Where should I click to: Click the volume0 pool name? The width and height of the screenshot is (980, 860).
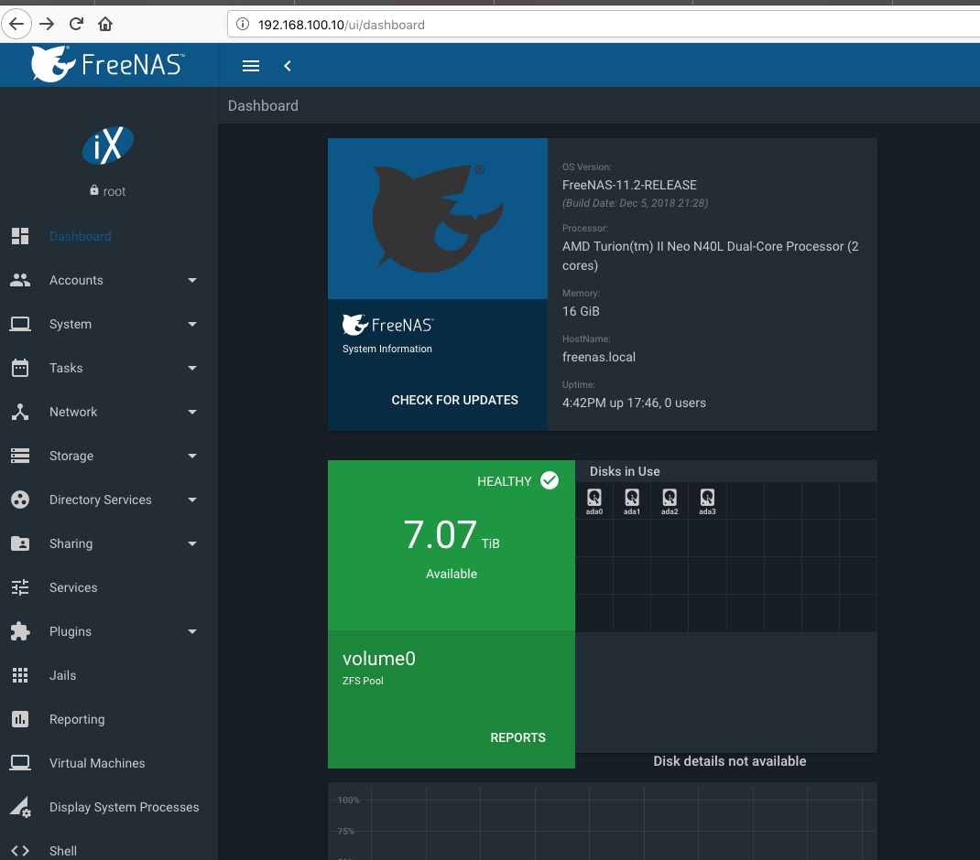[379, 659]
